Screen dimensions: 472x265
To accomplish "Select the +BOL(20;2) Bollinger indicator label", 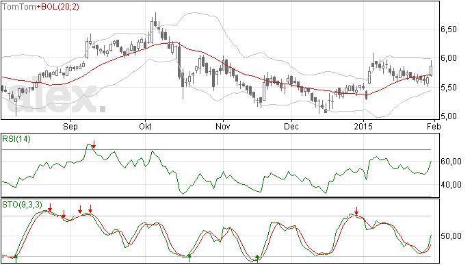I will coord(57,7).
